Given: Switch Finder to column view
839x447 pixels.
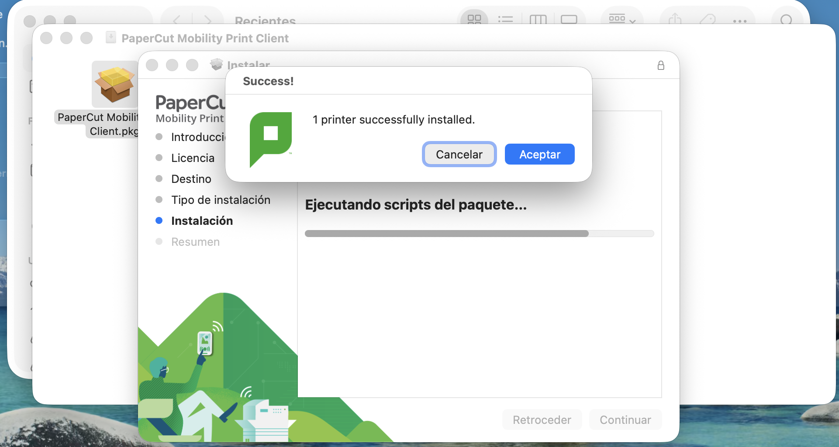Looking at the screenshot, I should click(x=538, y=19).
